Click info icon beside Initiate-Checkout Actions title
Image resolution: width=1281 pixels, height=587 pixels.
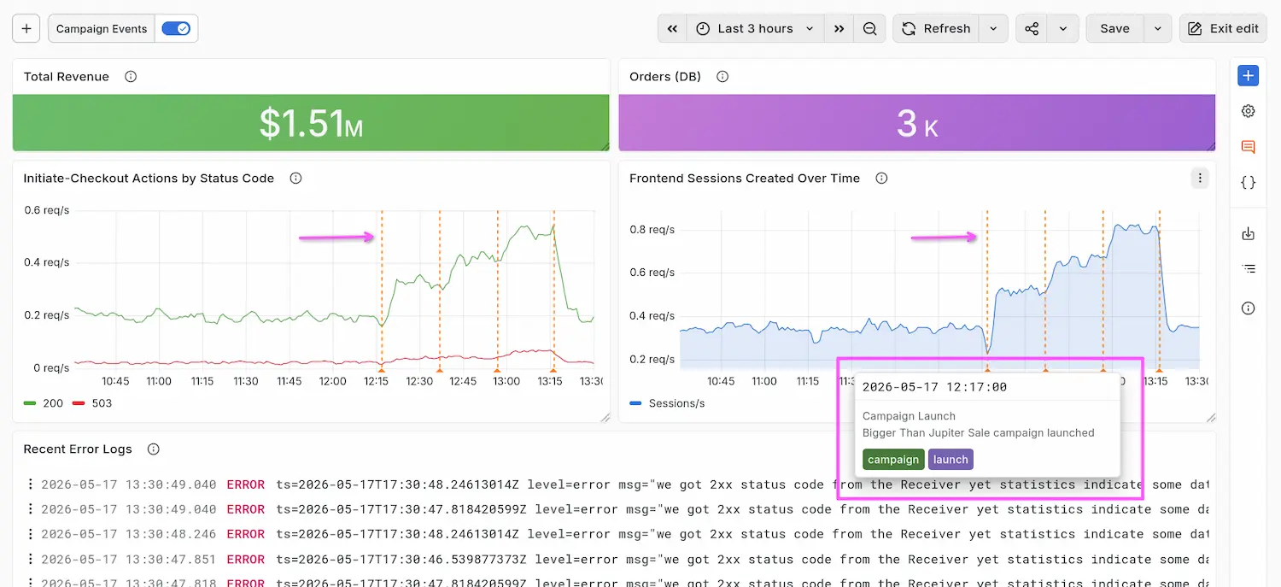pos(295,178)
